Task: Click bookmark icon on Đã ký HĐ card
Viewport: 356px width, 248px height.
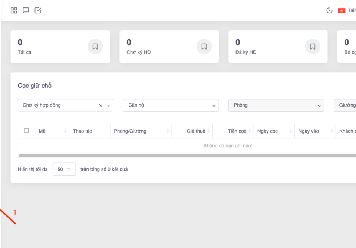Action: tap(313, 47)
